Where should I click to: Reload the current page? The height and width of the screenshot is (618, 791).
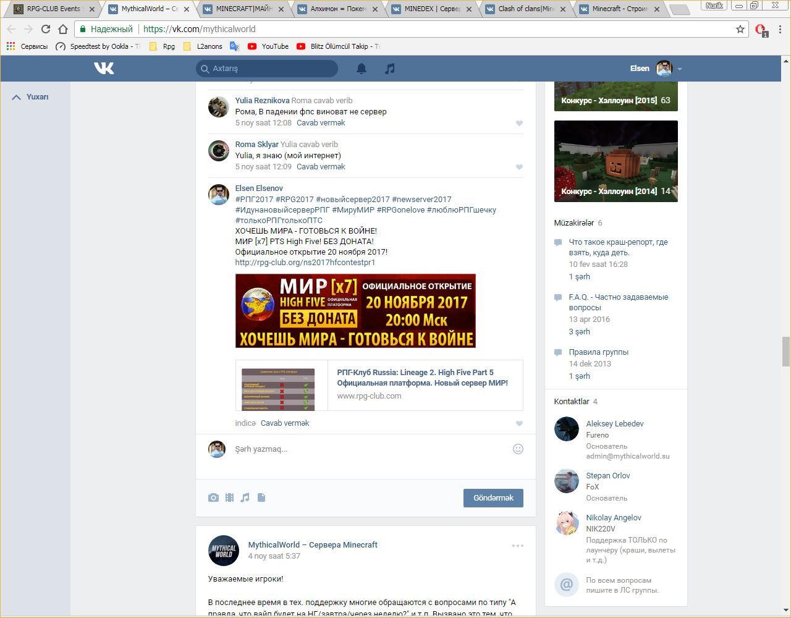[x=46, y=29]
